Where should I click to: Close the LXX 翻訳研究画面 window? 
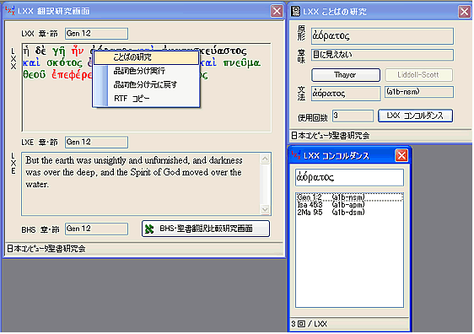pos(277,11)
